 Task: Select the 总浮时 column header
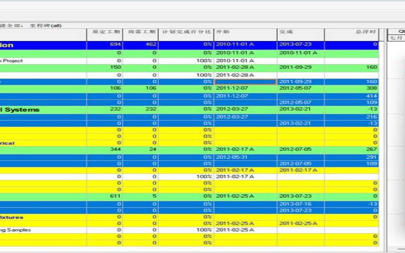[x=351, y=32]
